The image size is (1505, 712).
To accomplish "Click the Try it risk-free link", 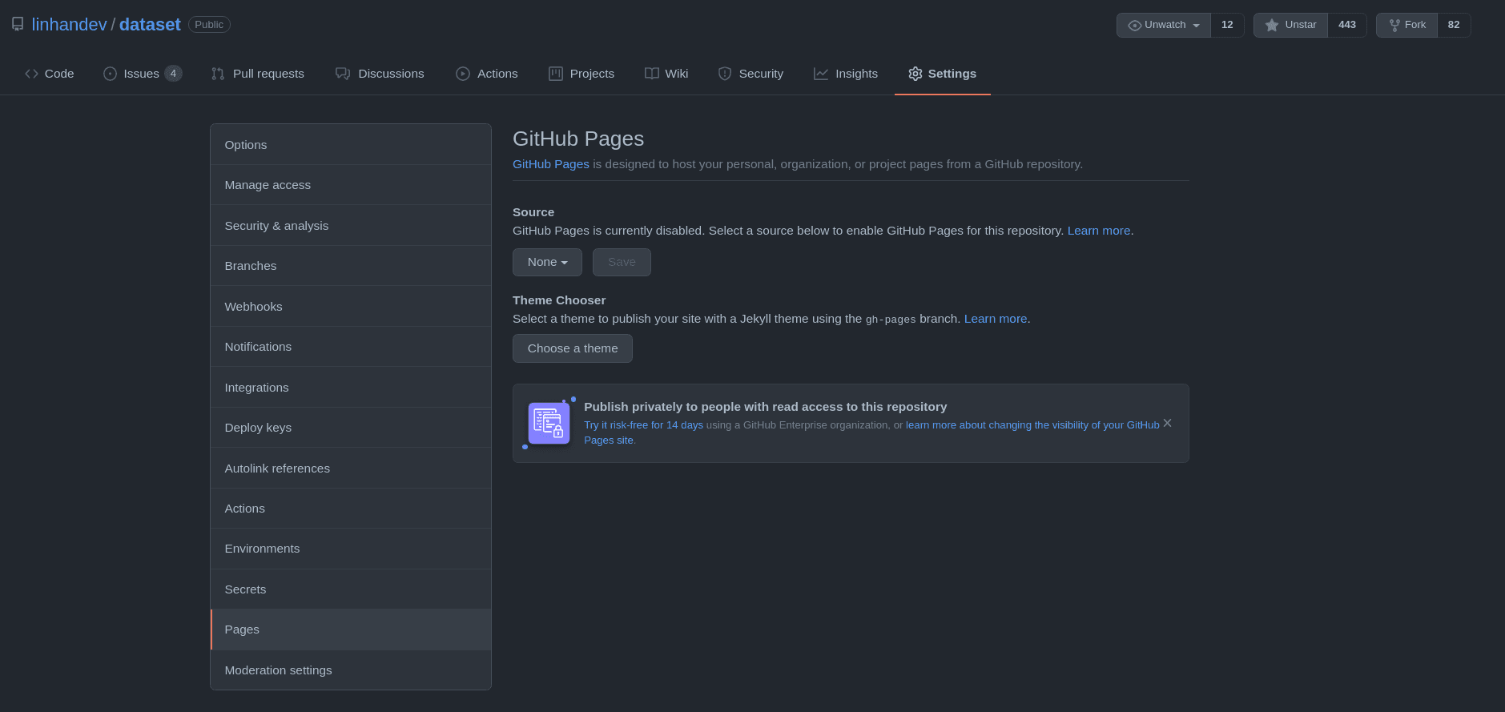I will [643, 425].
